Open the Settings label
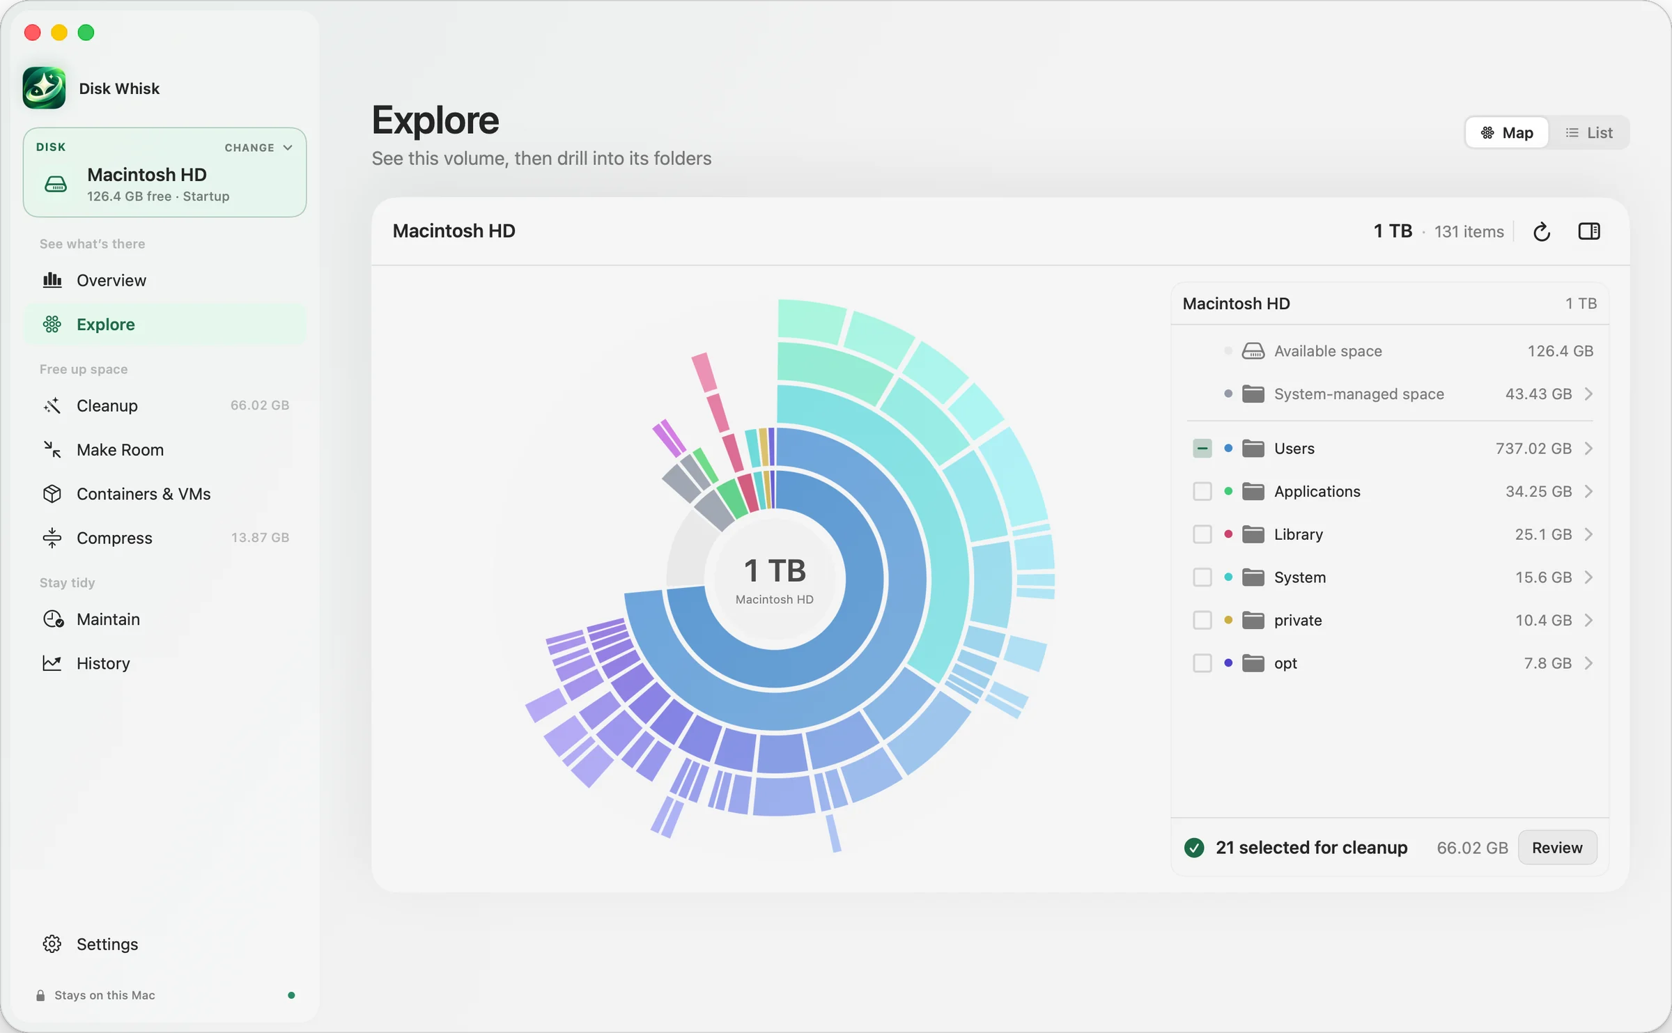 coord(107,945)
